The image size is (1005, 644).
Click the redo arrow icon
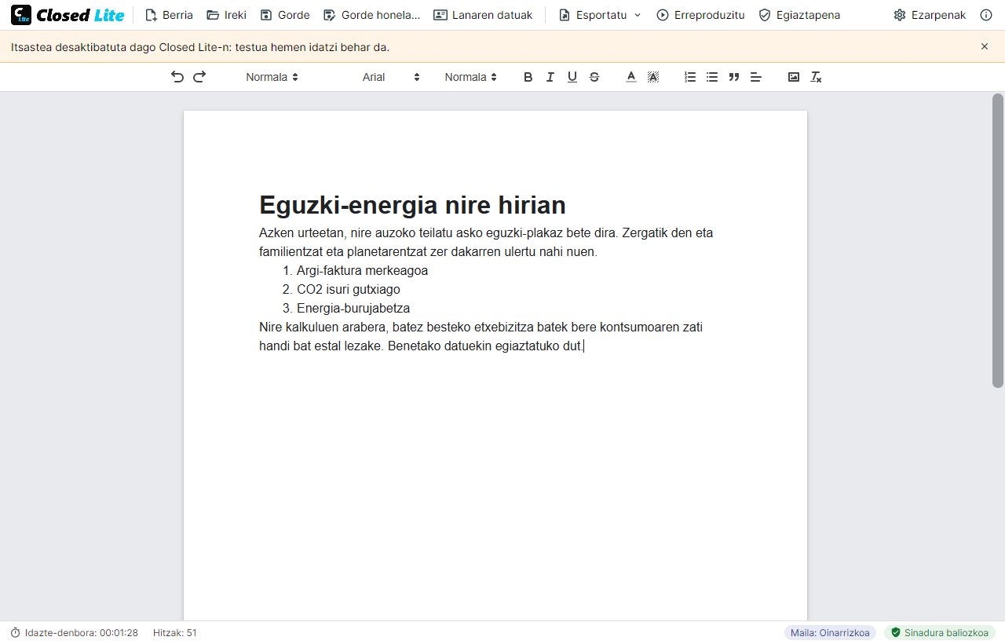pyautogui.click(x=199, y=77)
